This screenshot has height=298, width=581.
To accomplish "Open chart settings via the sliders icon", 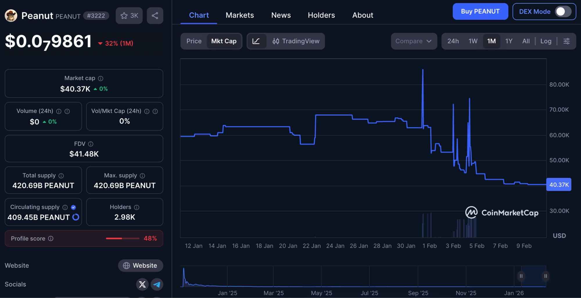I will (566, 41).
